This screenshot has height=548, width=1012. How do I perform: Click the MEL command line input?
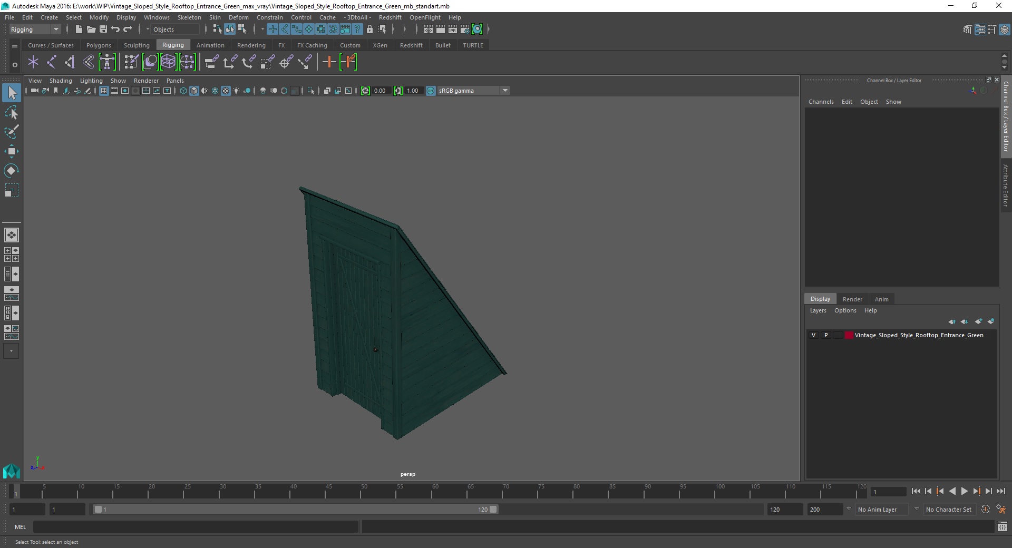[x=196, y=526]
